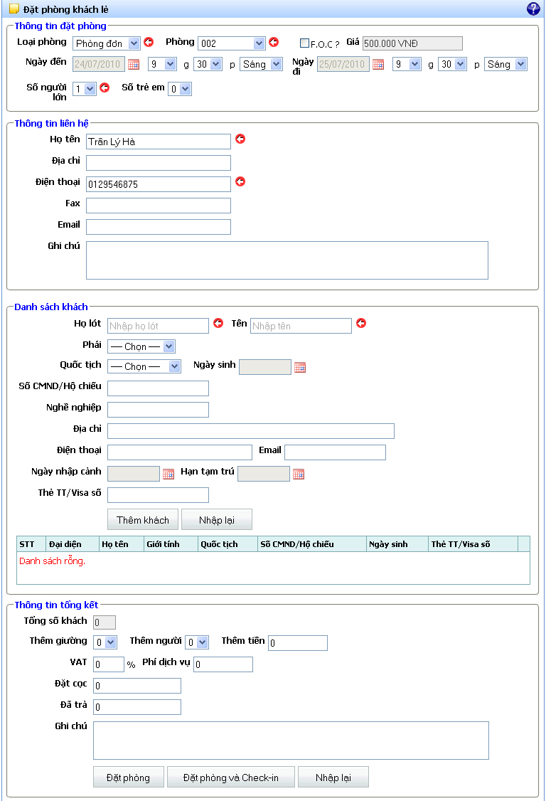Image resolution: width=546 pixels, height=801 pixels.
Task: Click red arrow icon beside Loại phòng
Action: click(x=149, y=42)
